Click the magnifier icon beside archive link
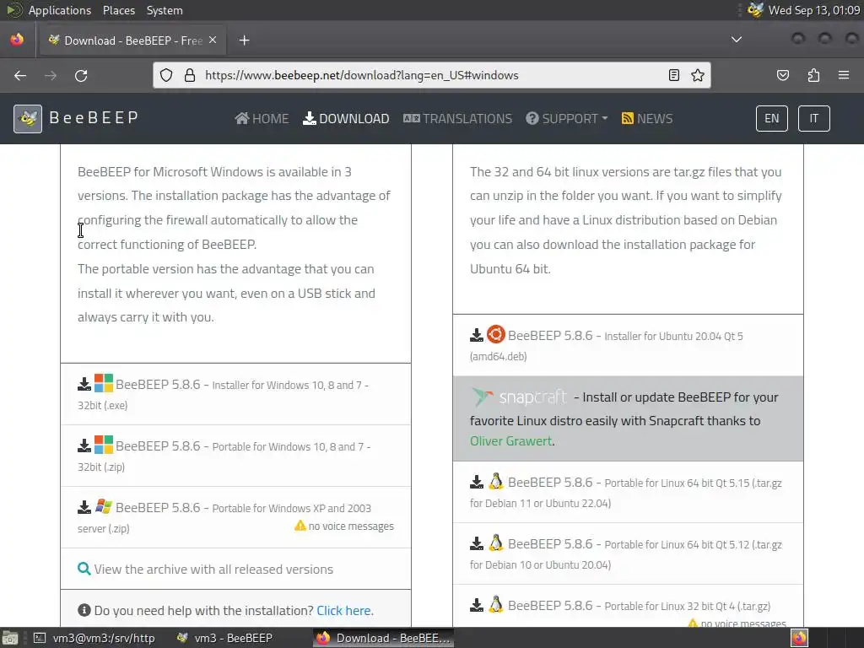The height and width of the screenshot is (648, 864). point(84,569)
